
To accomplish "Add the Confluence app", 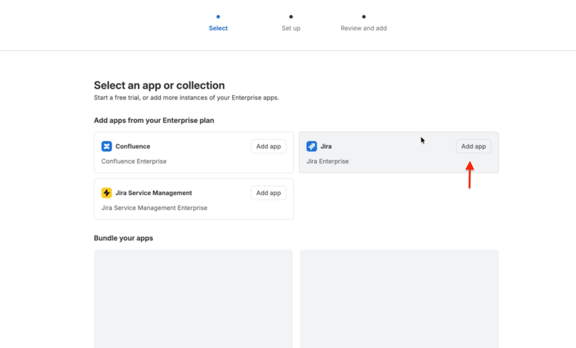I will tap(268, 146).
